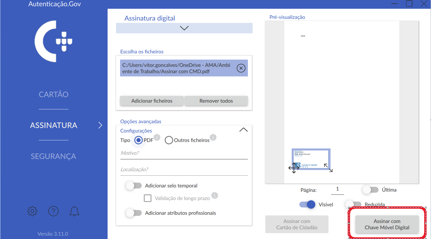This screenshot has height=239, width=431.
Task: Maximize the application window
Action: tap(409, 4)
